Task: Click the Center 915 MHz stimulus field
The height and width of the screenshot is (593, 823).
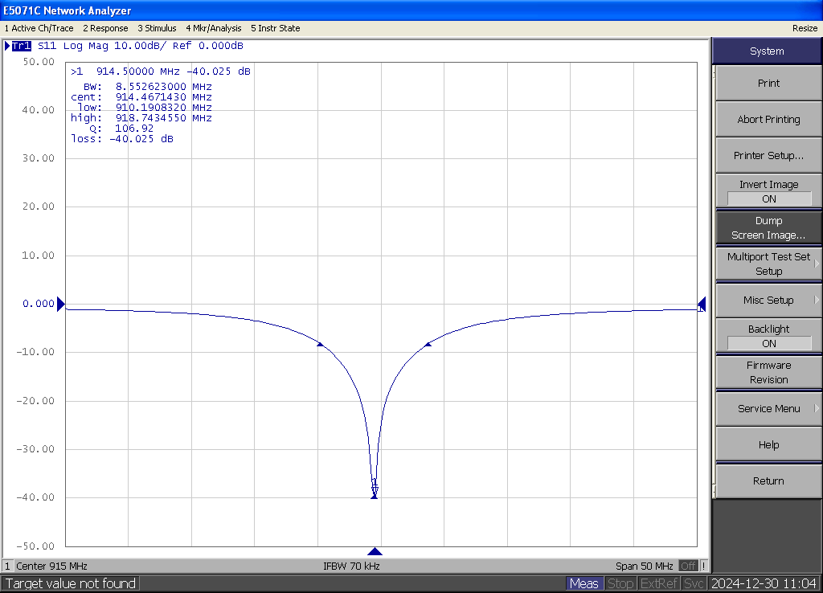Action: point(51,566)
